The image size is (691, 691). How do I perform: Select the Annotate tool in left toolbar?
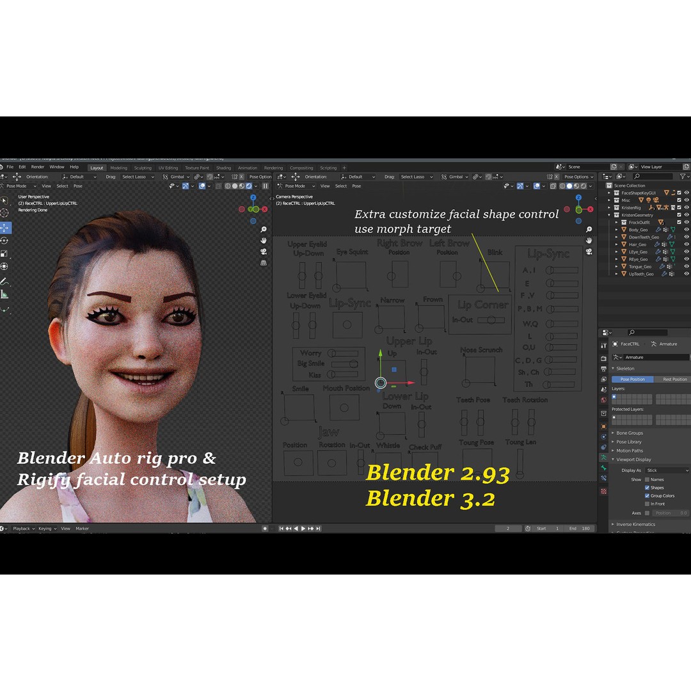click(x=5, y=281)
